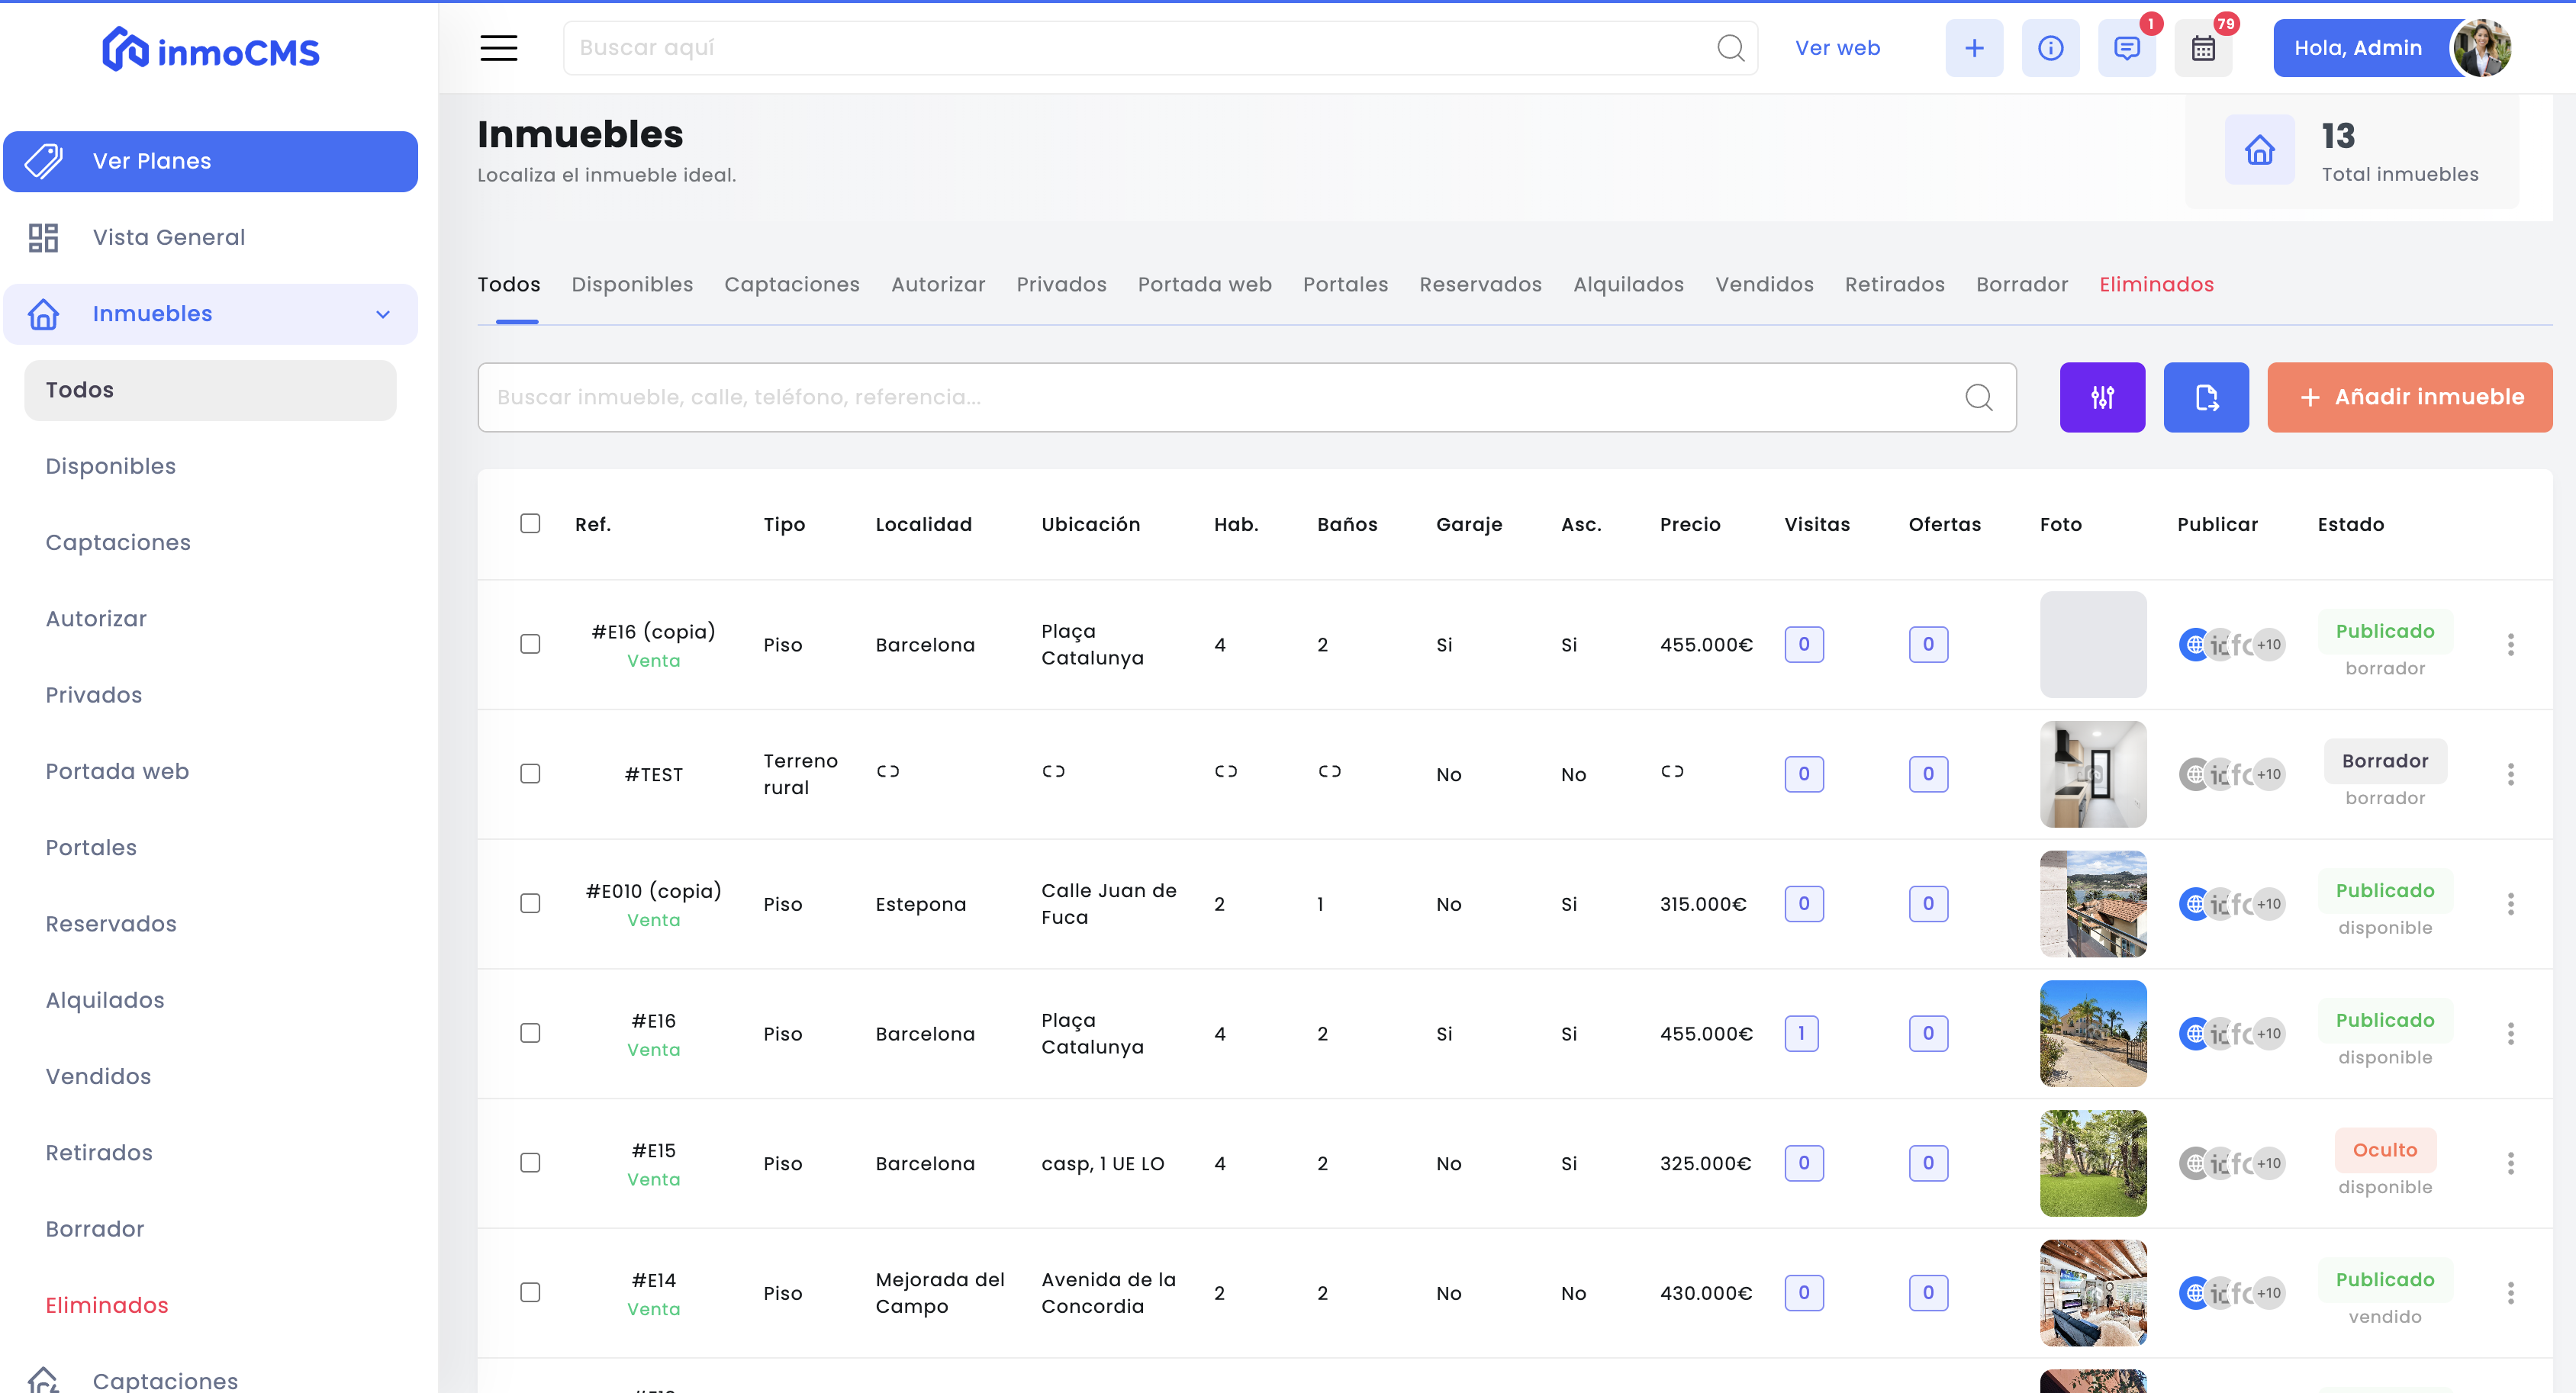Click the Ver Planes button

pos(210,161)
